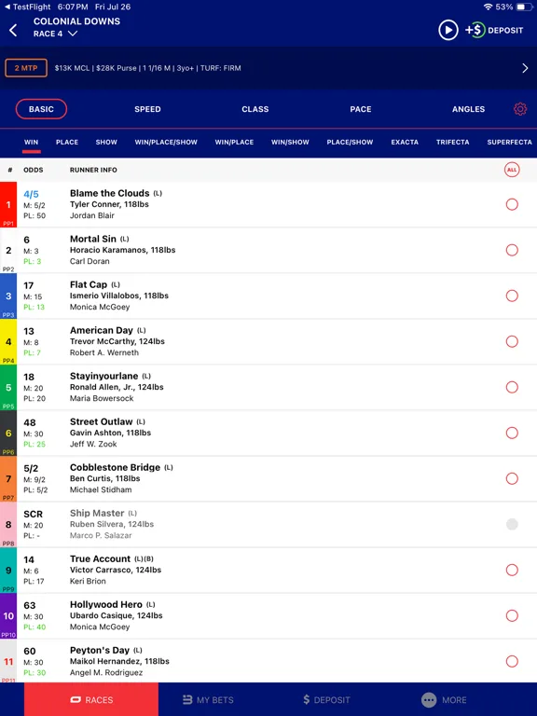Select runner Street Outlaw
Viewport: 537px width, 716px height.
click(x=512, y=433)
